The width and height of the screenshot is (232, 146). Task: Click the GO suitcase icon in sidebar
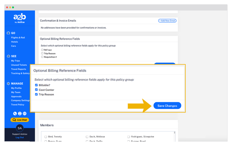pyautogui.click(x=8, y=33)
